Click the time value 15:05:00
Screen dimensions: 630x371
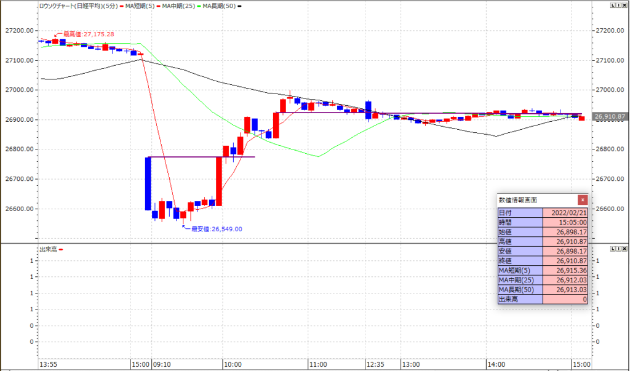[x=565, y=222]
